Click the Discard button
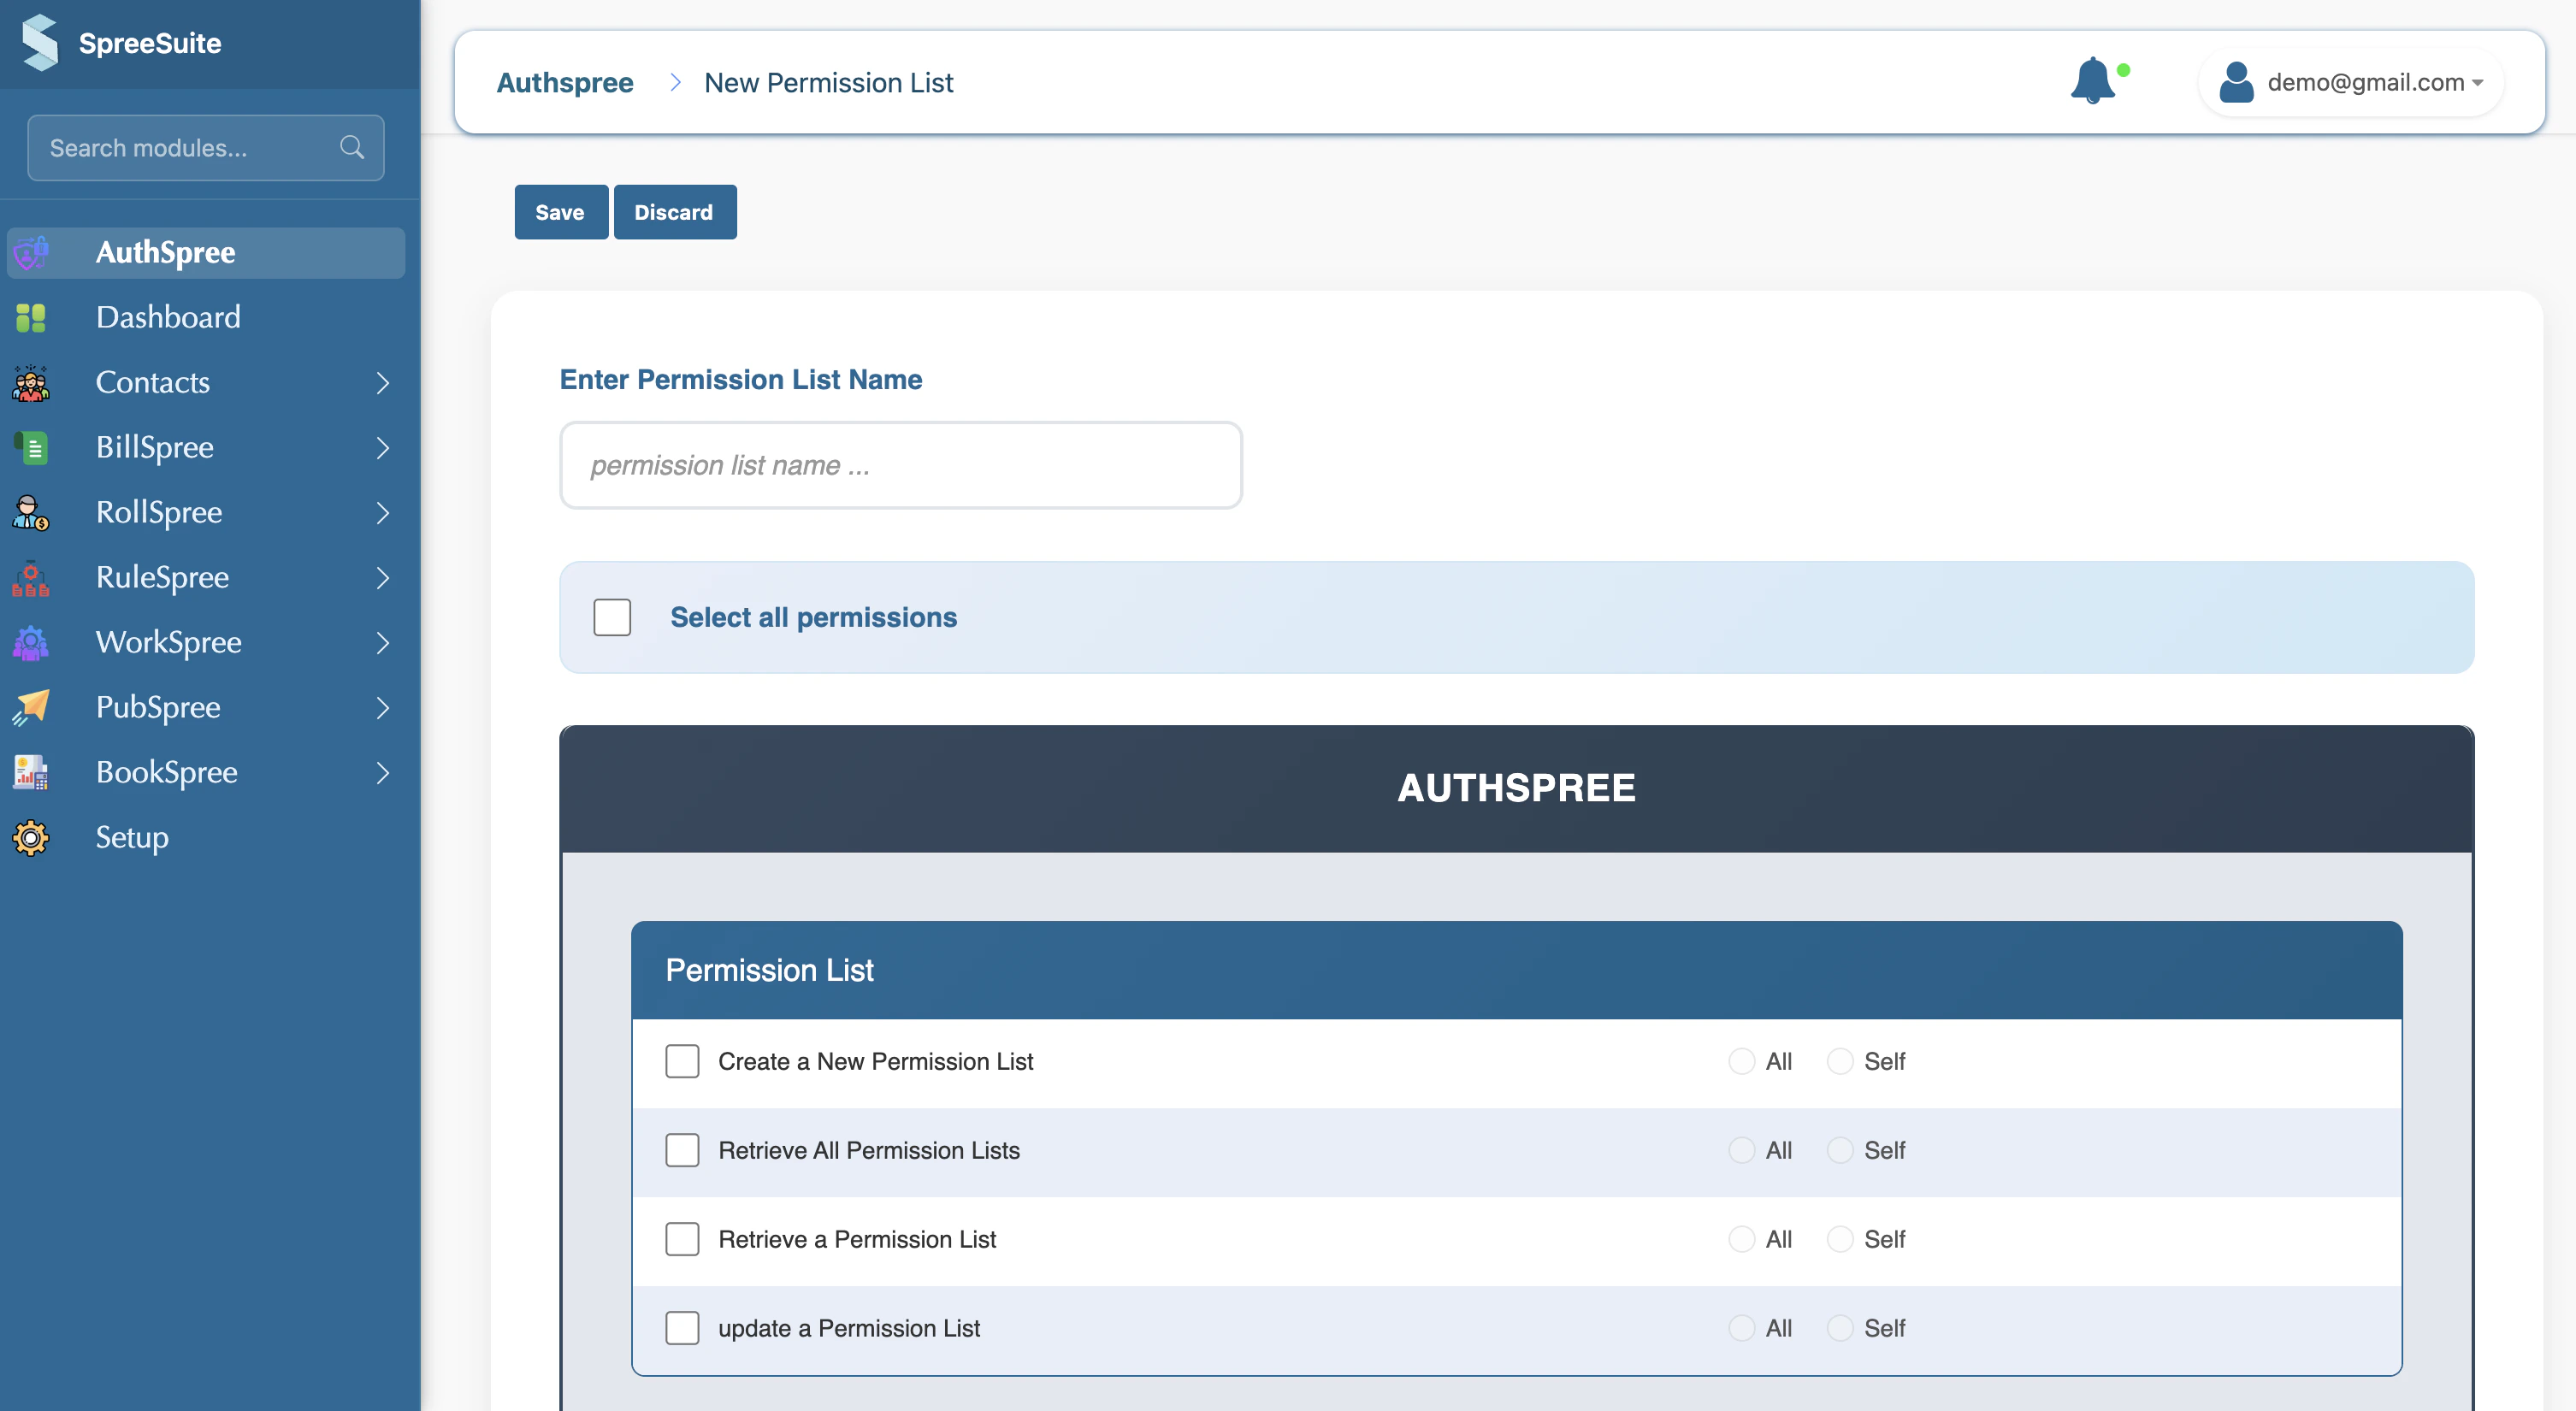2576x1411 pixels. [674, 212]
